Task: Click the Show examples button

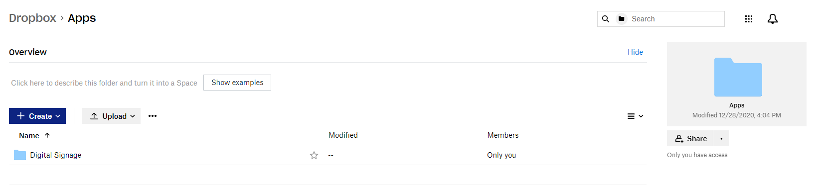Action: tap(237, 83)
